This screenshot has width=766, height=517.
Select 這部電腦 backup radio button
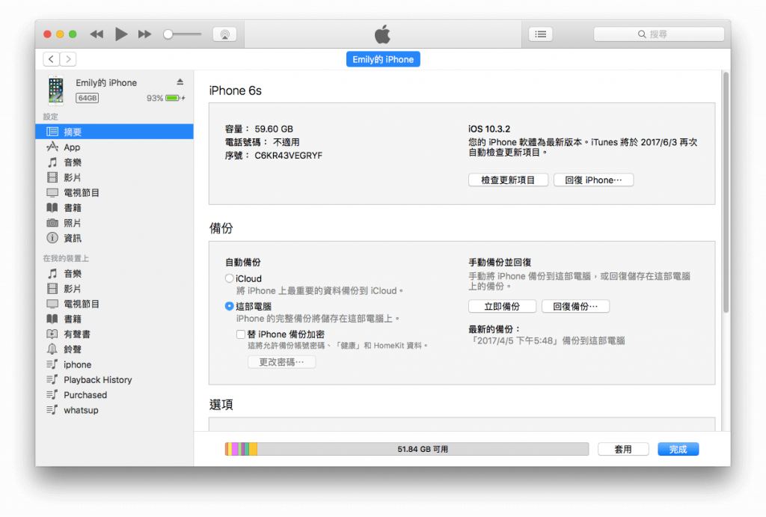coord(229,307)
